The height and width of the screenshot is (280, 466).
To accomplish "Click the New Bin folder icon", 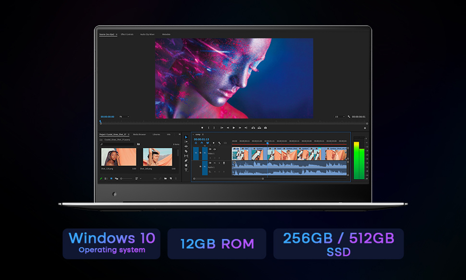I will (x=165, y=178).
